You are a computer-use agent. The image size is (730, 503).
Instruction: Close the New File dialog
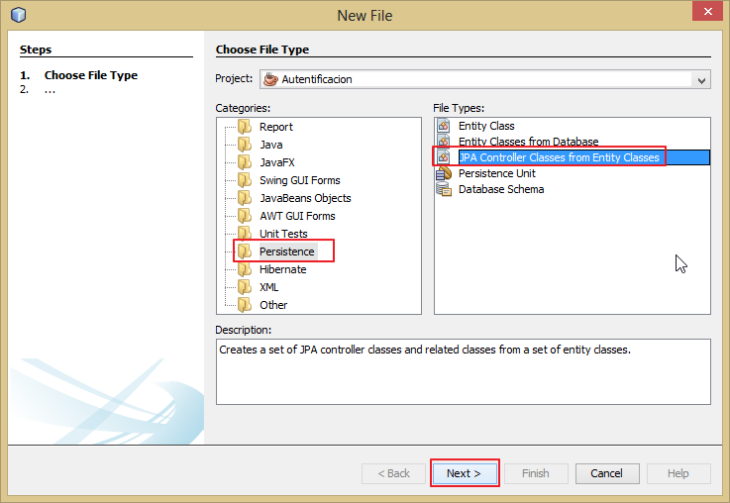[707, 11]
